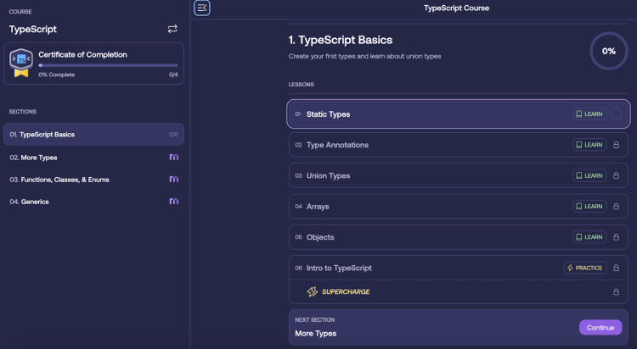The height and width of the screenshot is (349, 637).
Task: Click the 0% circular progress indicator
Action: [609, 51]
